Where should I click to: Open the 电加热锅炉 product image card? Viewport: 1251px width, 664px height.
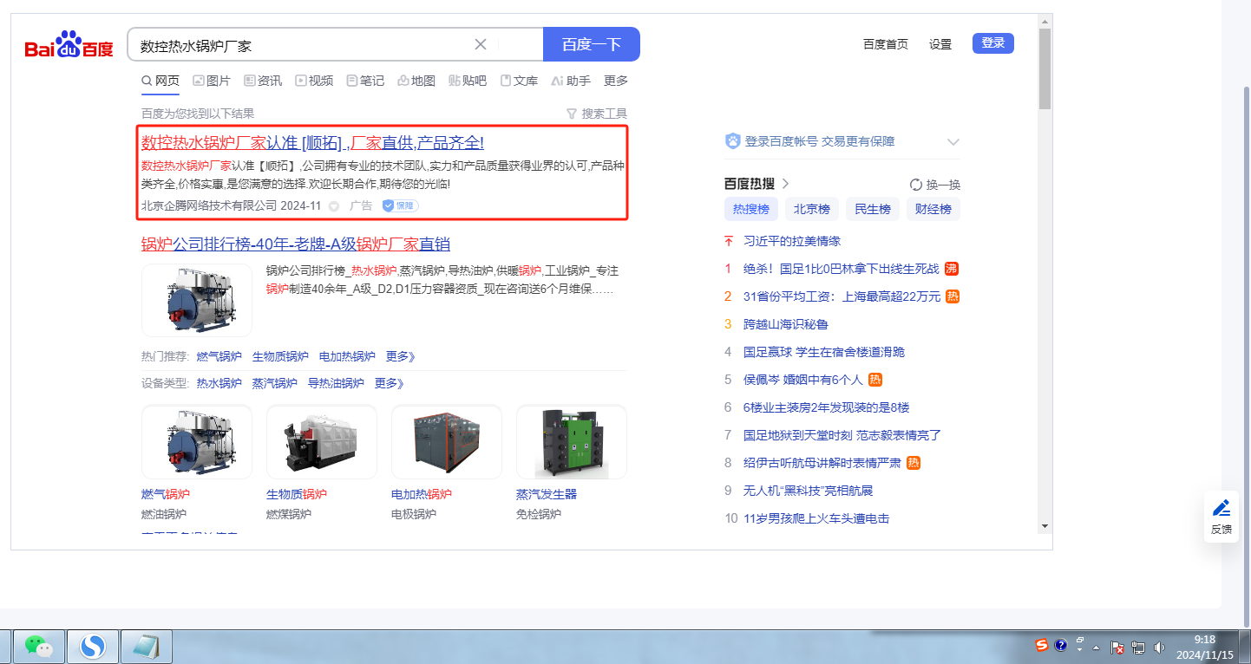pyautogui.click(x=447, y=442)
